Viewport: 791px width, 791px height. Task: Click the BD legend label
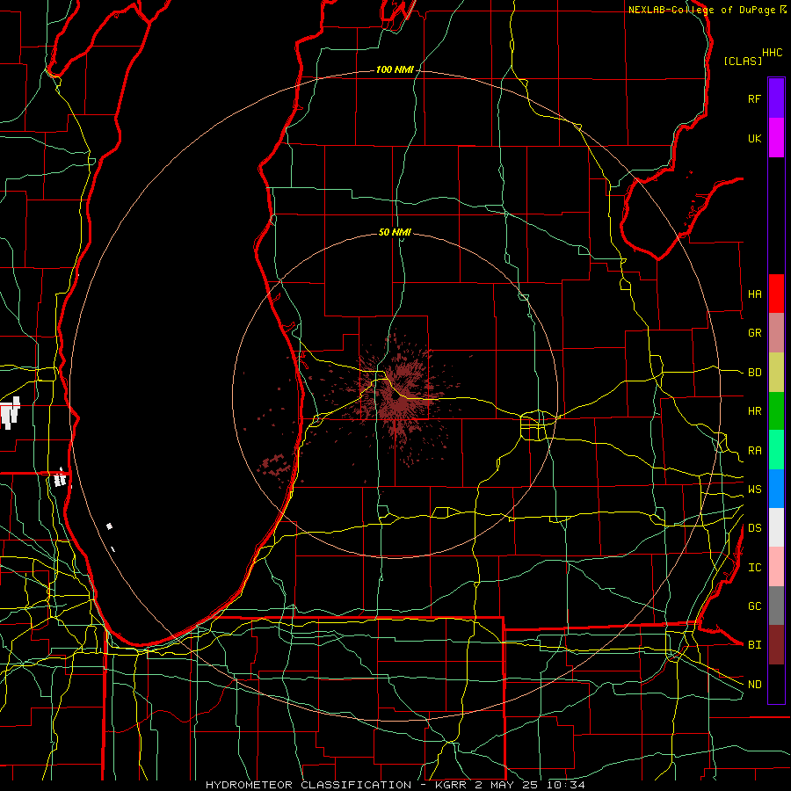coord(754,373)
